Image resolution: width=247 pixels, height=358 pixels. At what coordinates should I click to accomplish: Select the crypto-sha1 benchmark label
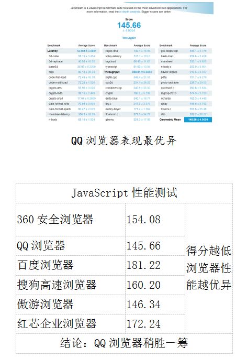coord(56,99)
